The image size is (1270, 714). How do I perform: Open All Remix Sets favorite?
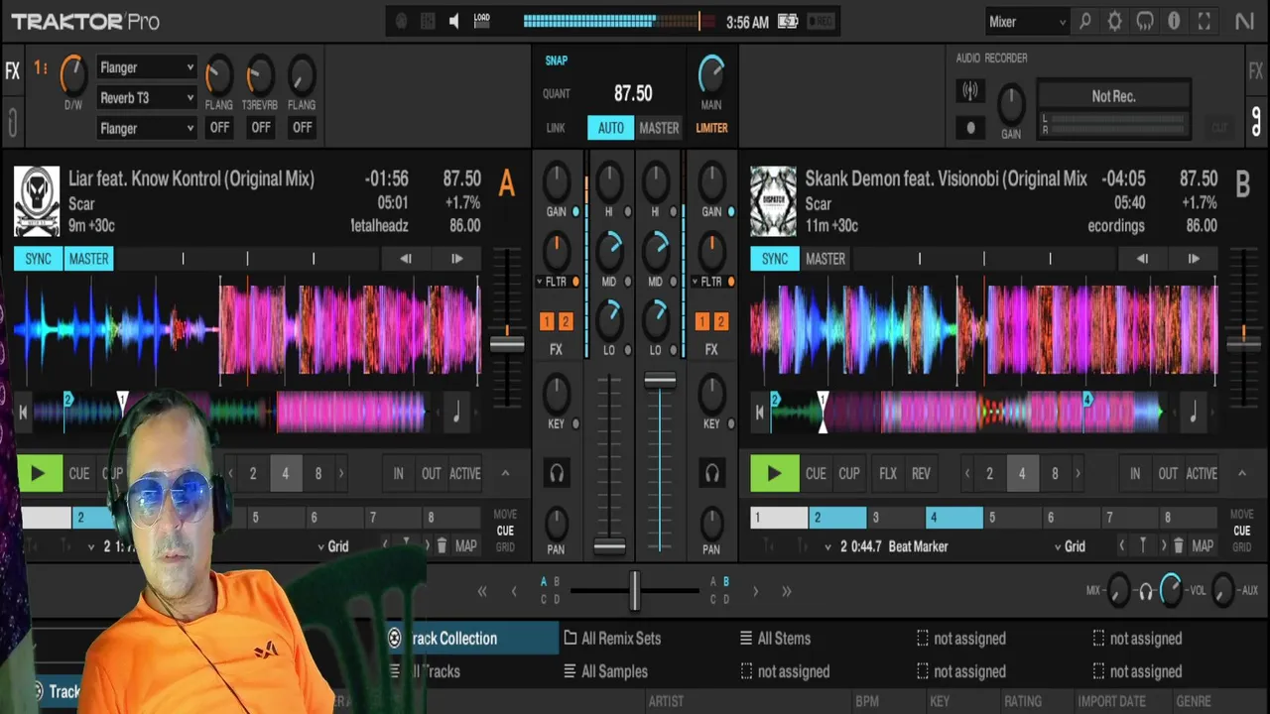pos(612,639)
